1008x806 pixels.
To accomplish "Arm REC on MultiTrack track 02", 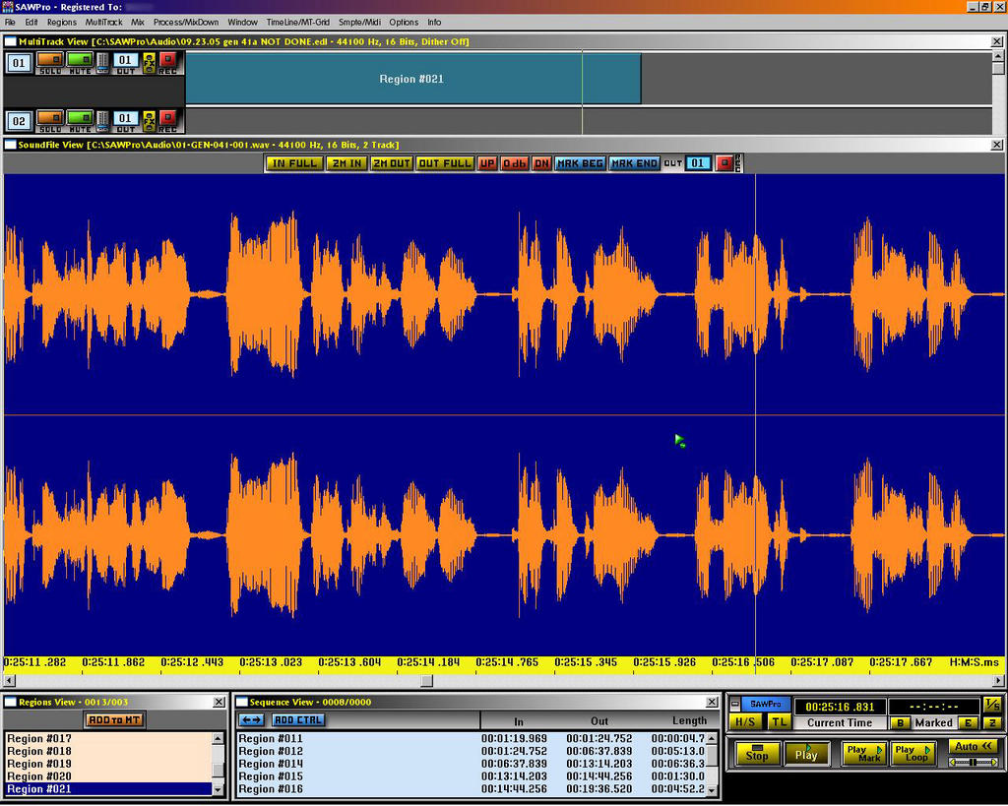I will [x=167, y=118].
